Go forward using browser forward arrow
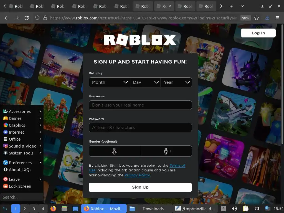The height and width of the screenshot is (213, 284). pos(17,18)
